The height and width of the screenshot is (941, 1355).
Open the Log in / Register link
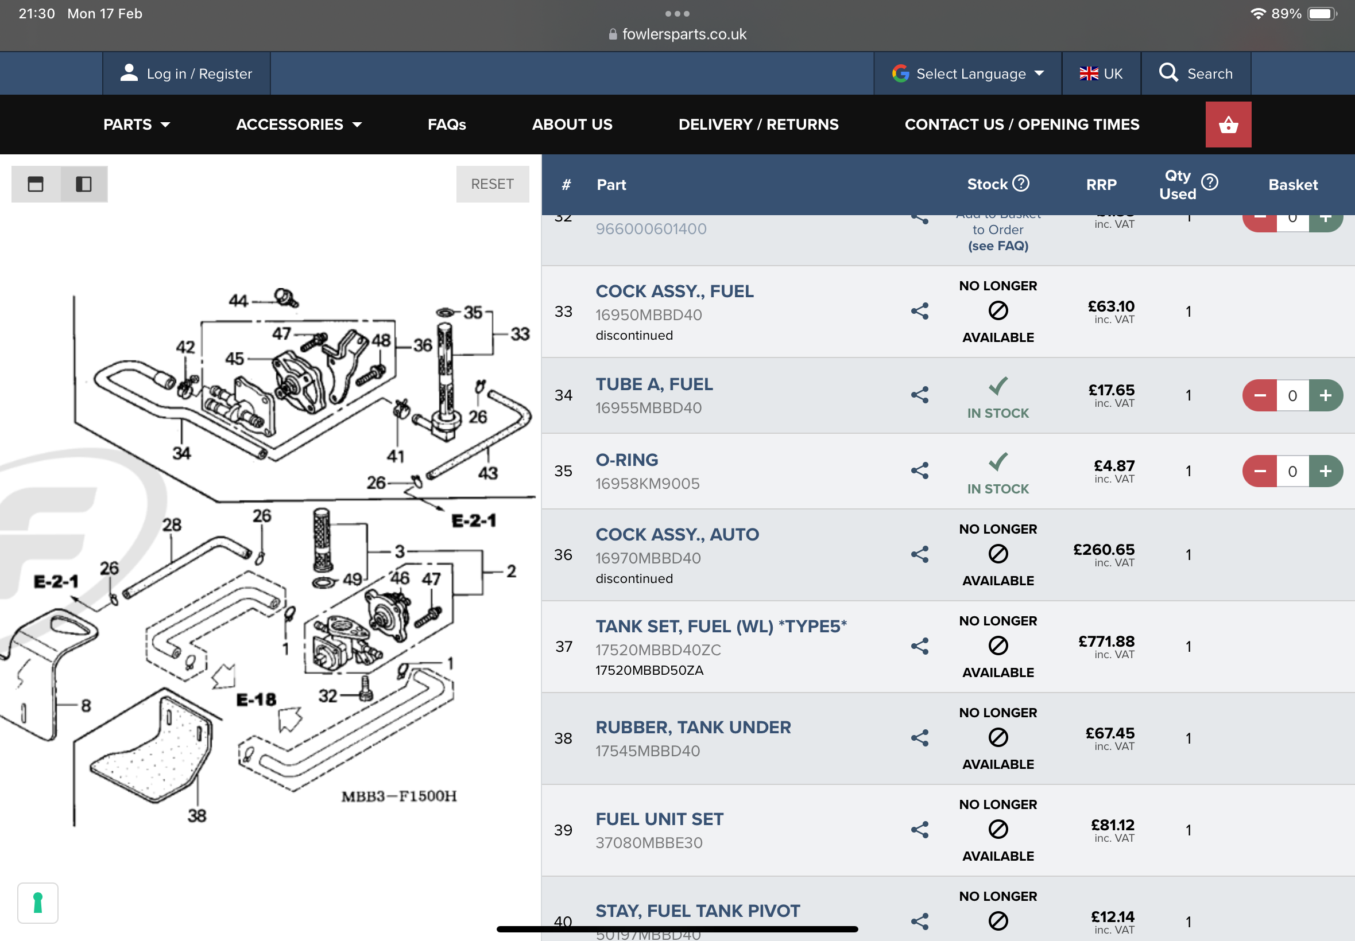[x=187, y=73]
